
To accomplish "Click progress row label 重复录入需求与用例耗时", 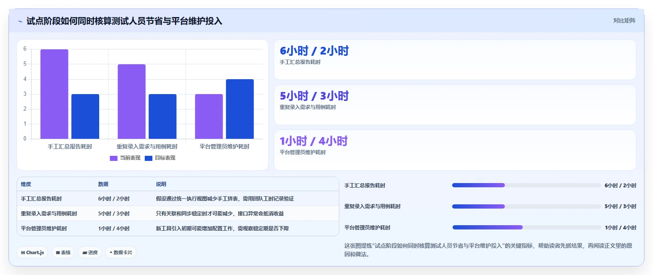I will (x=372, y=206).
